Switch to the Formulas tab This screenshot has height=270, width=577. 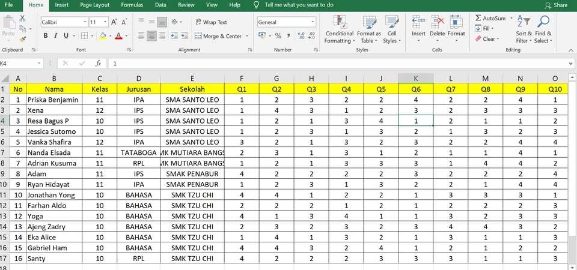(x=132, y=5)
